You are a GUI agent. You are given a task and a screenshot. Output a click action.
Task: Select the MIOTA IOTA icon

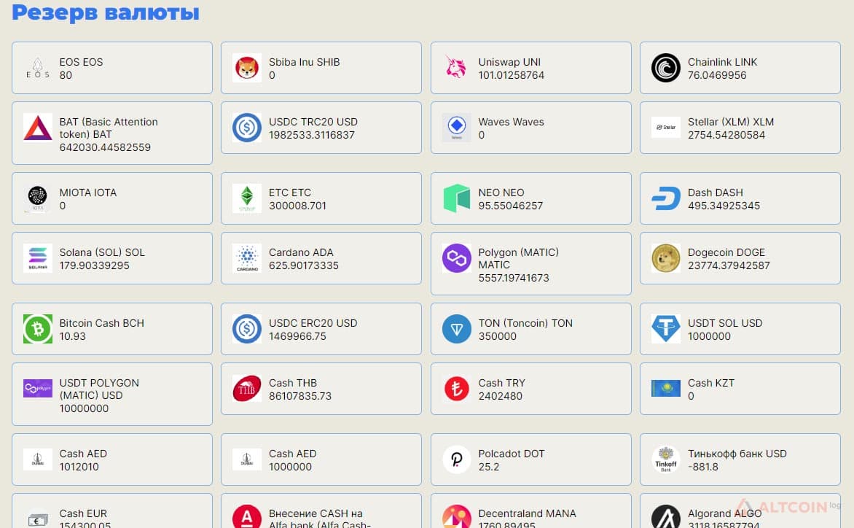[38, 198]
